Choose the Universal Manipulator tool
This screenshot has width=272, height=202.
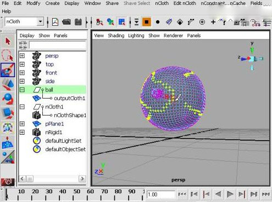8,128
